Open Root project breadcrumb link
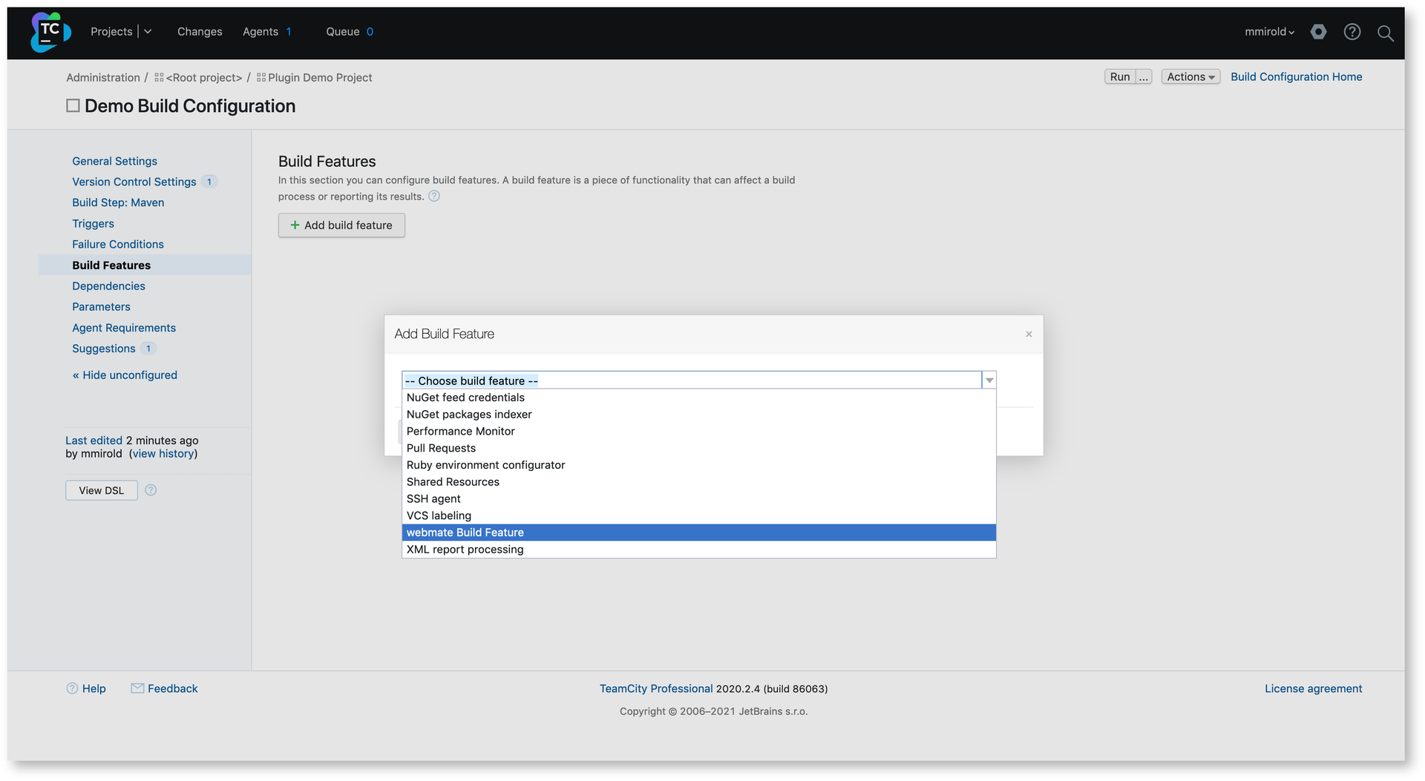This screenshot has height=781, width=1425. click(x=204, y=78)
